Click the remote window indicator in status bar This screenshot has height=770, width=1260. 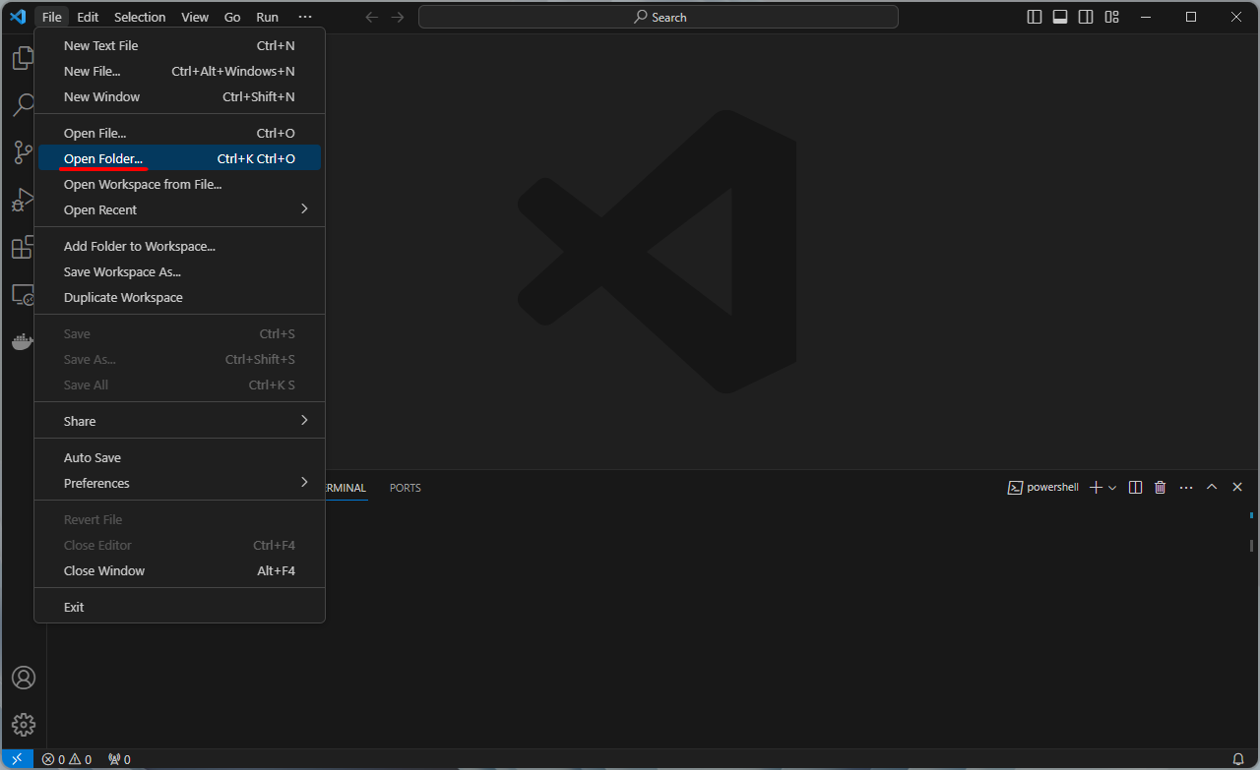pyautogui.click(x=17, y=759)
